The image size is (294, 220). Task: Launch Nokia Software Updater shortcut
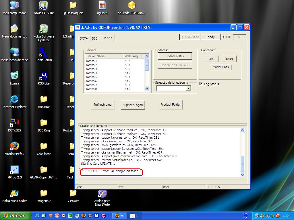(x=44, y=33)
